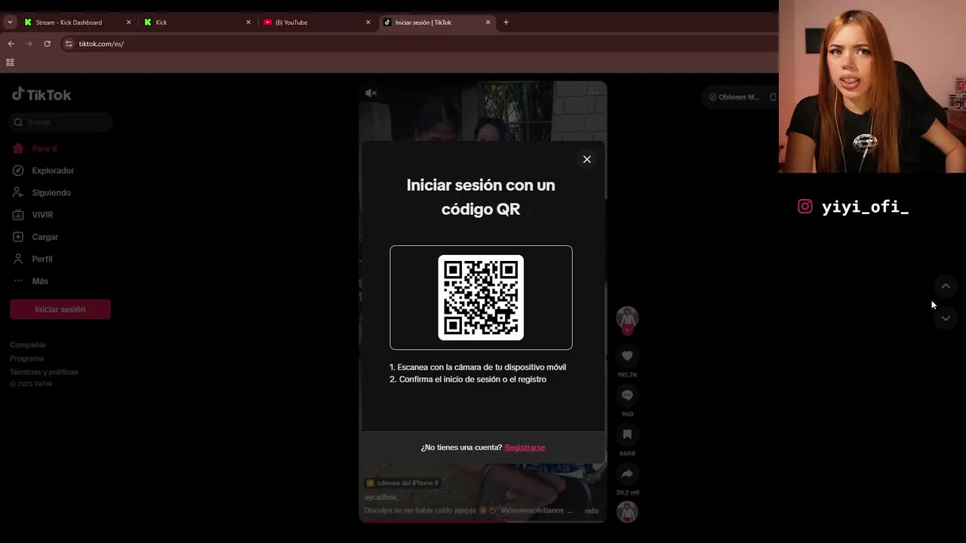Viewport: 966px width, 543px height.
Task: Bookmark the video with save icon
Action: pyautogui.click(x=627, y=434)
